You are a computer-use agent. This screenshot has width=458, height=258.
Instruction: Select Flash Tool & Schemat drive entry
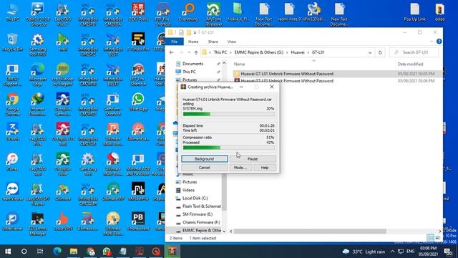[x=202, y=206]
